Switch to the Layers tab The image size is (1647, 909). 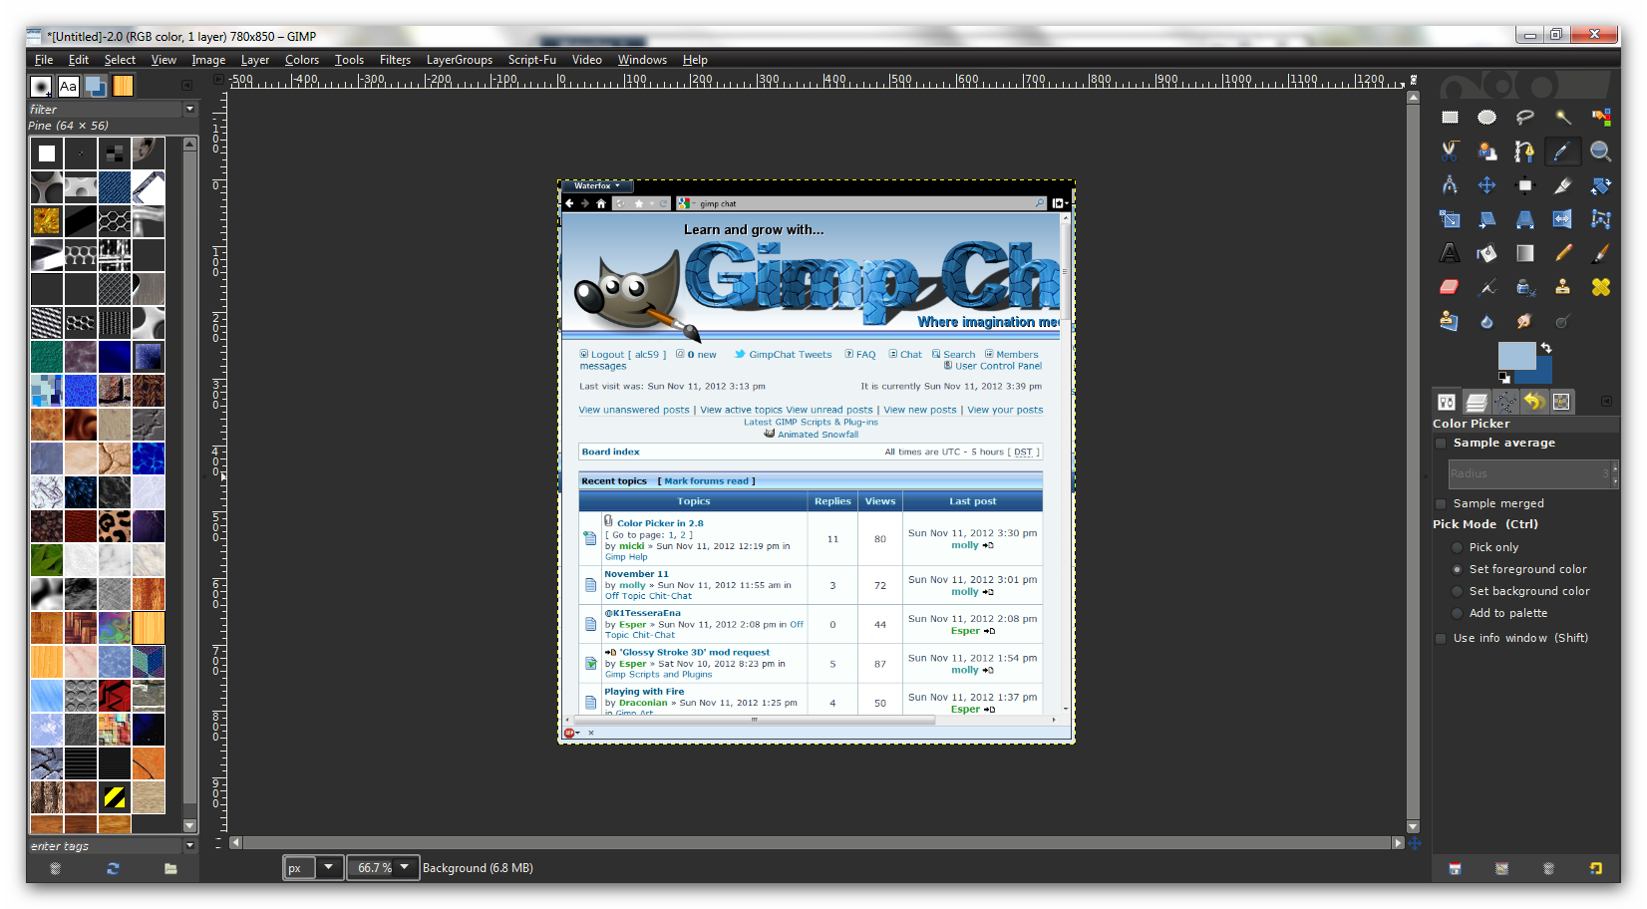[1477, 402]
